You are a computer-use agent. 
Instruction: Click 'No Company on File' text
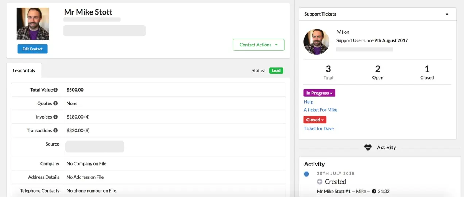(x=86, y=163)
